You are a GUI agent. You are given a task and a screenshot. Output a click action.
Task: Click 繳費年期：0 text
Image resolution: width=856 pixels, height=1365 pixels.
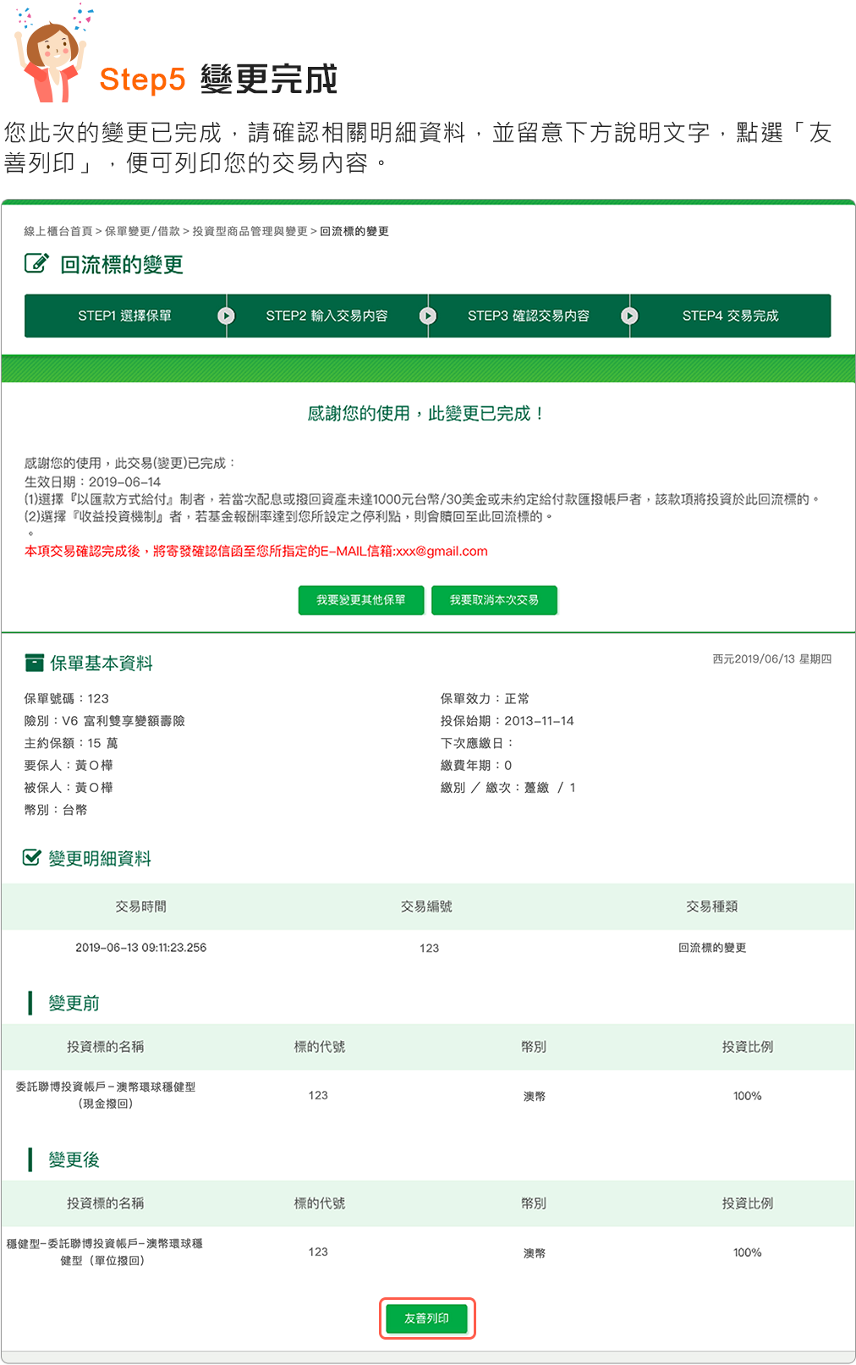pos(476,765)
